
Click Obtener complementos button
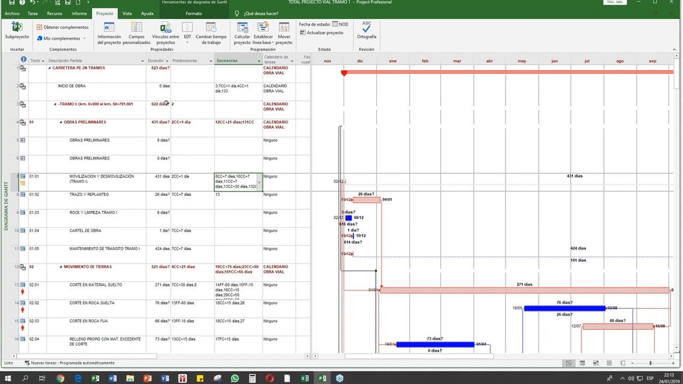[63, 27]
